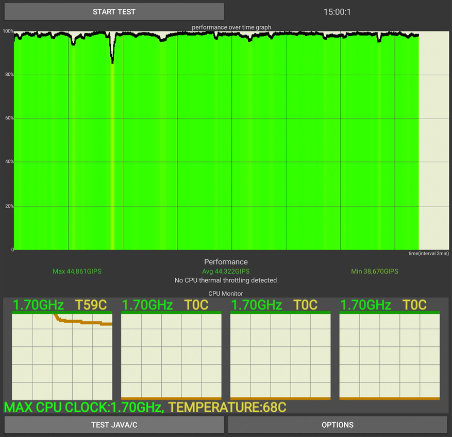Click the second CPU core monitor graph

point(171,357)
